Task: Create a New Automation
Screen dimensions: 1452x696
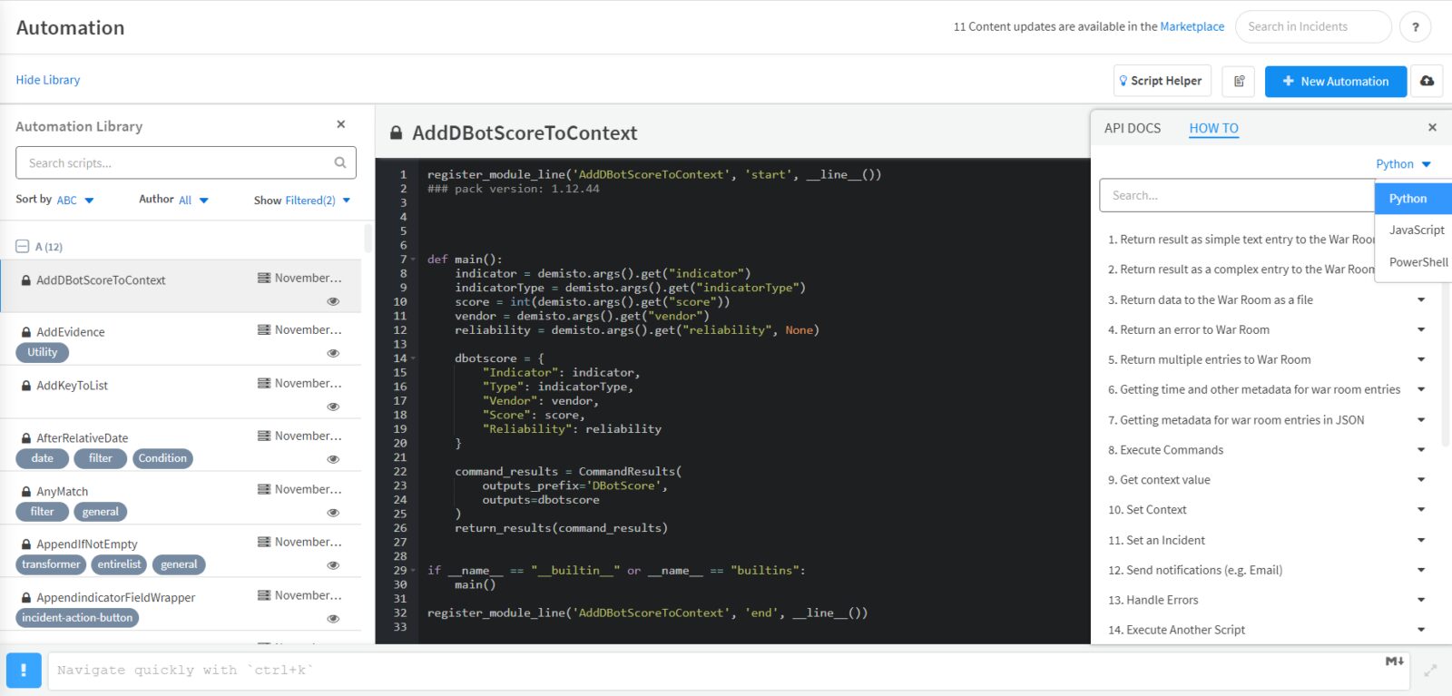Action: (1336, 81)
